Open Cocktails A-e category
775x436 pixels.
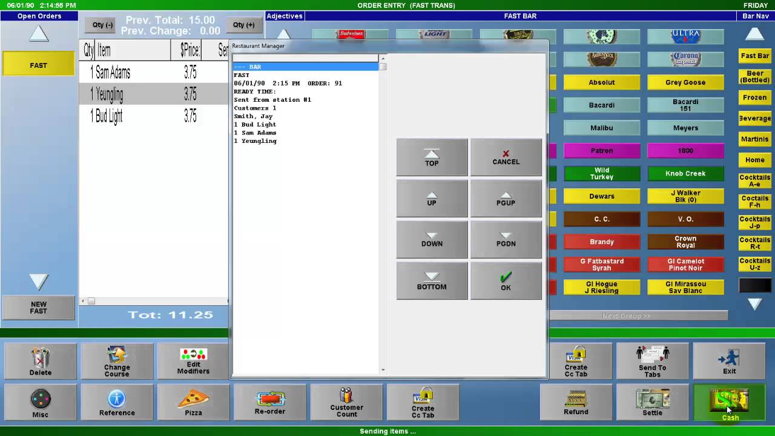[x=755, y=180]
